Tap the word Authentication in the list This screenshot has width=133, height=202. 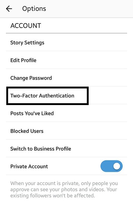[x=57, y=95]
